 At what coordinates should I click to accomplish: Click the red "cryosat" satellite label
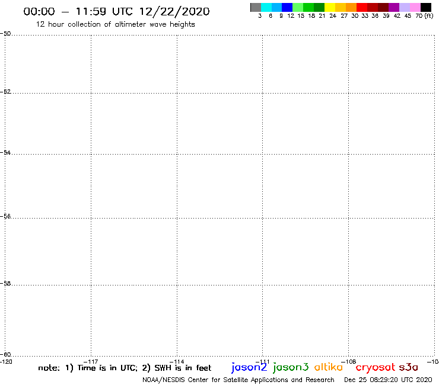(x=376, y=368)
